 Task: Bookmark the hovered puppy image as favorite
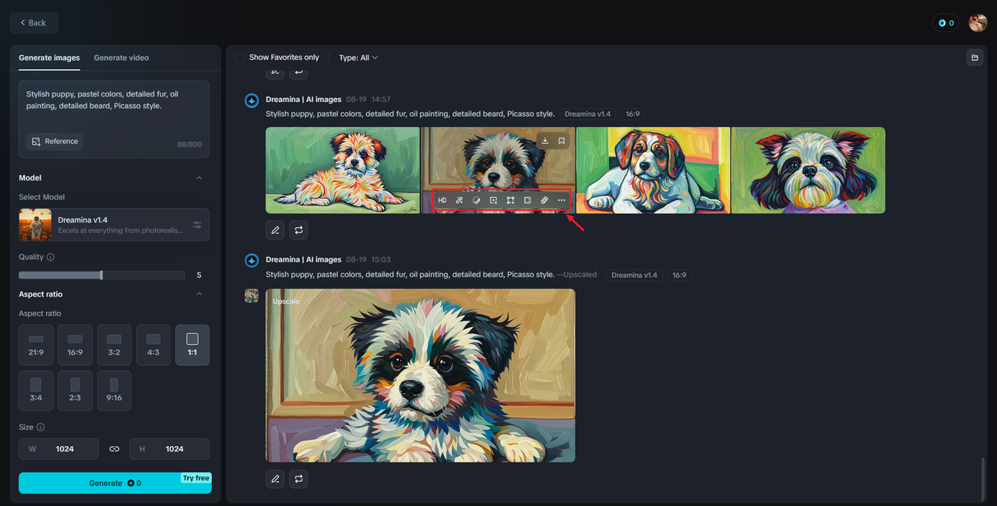[562, 141]
